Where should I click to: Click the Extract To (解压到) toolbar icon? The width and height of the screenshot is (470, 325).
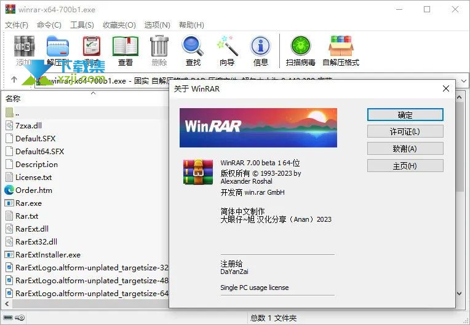(x=58, y=48)
